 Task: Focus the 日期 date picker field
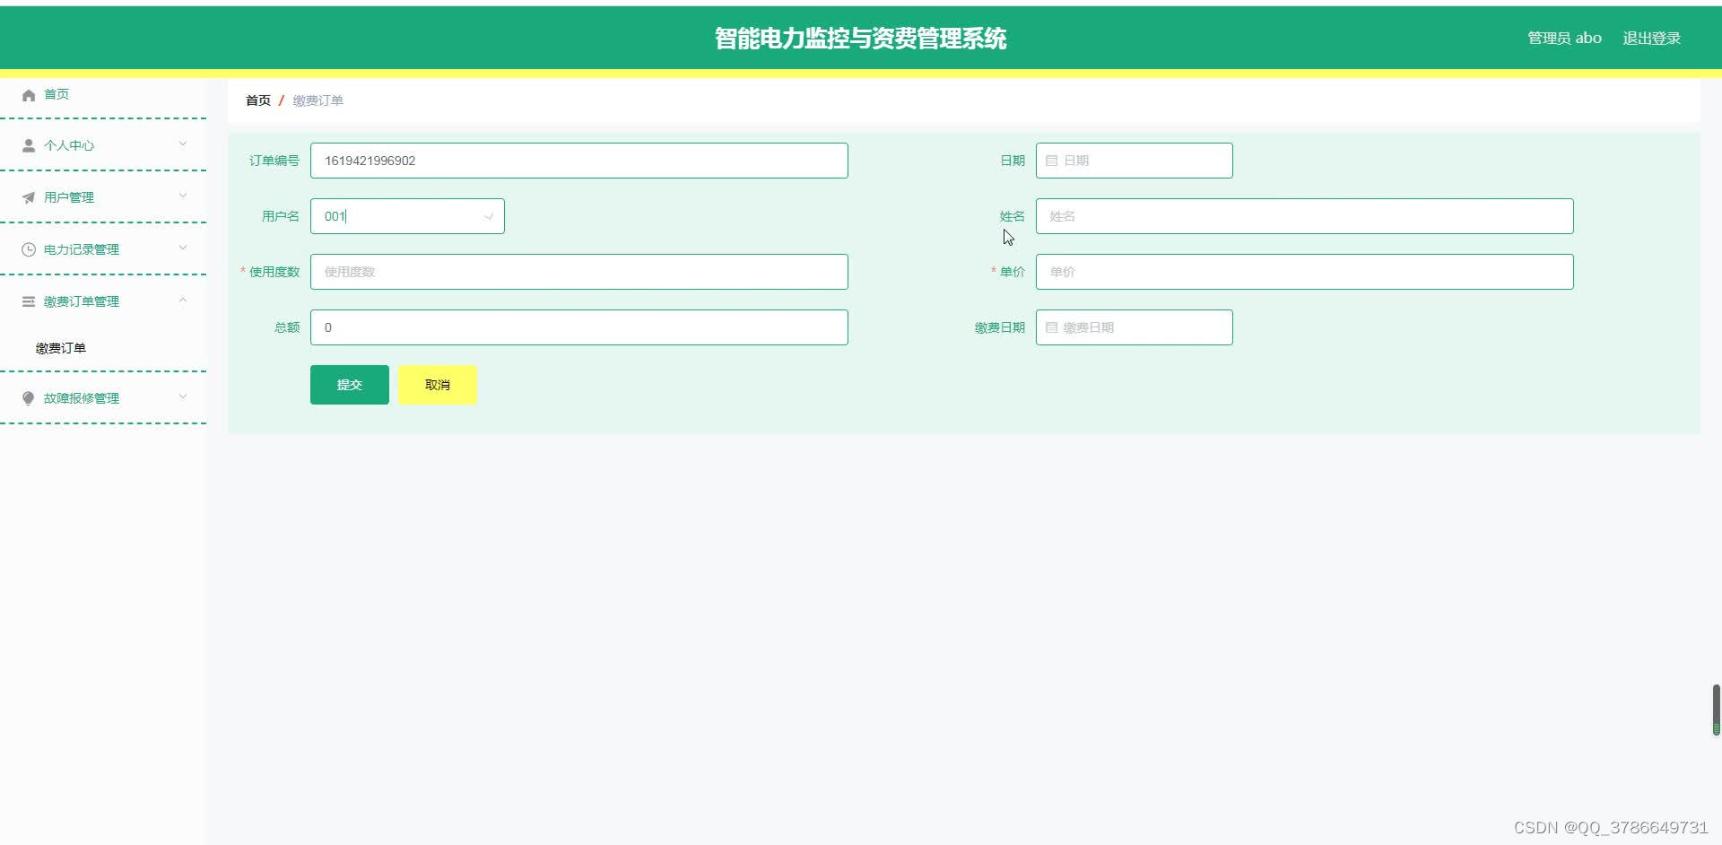1135,161
